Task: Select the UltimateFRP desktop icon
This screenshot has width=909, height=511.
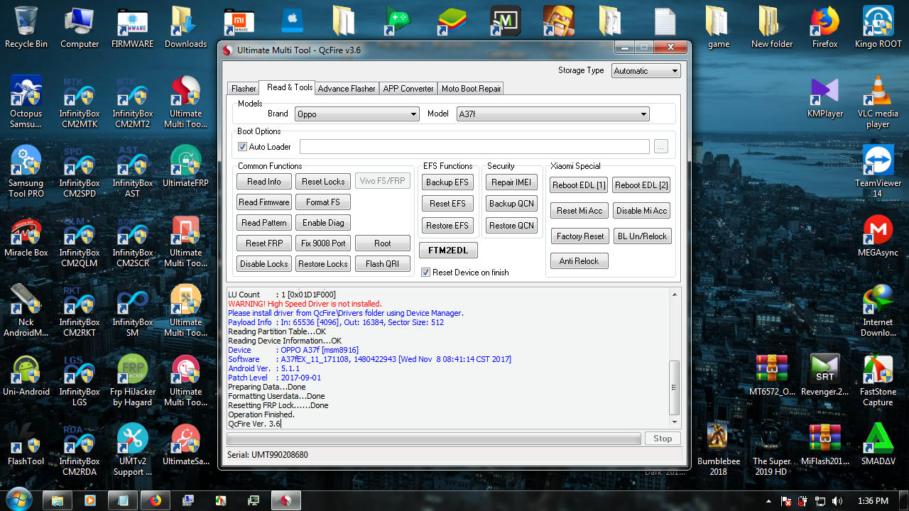Action: [x=186, y=166]
